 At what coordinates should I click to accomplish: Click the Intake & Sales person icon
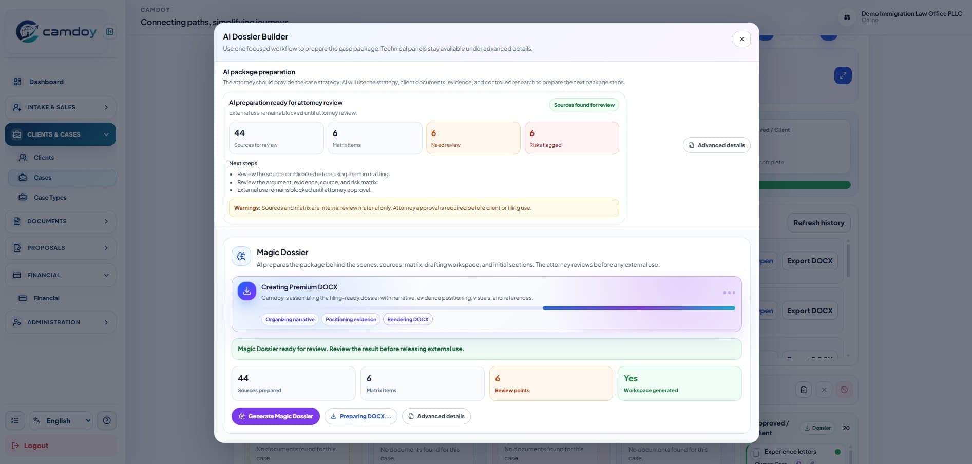(x=17, y=107)
